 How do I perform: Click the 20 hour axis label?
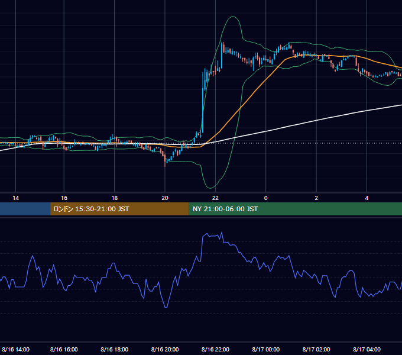click(165, 198)
